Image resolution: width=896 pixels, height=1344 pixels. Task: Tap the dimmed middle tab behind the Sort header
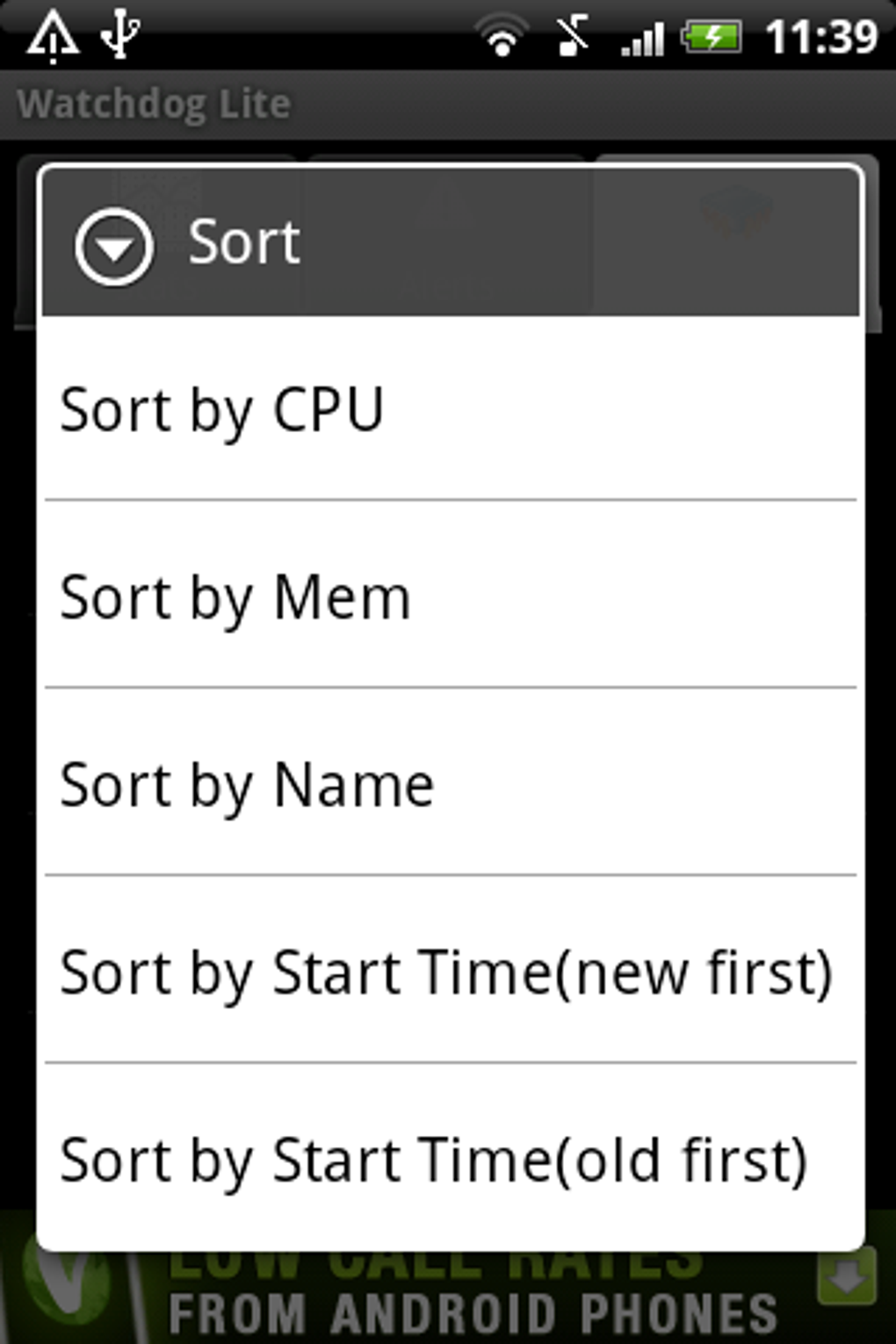click(446, 237)
